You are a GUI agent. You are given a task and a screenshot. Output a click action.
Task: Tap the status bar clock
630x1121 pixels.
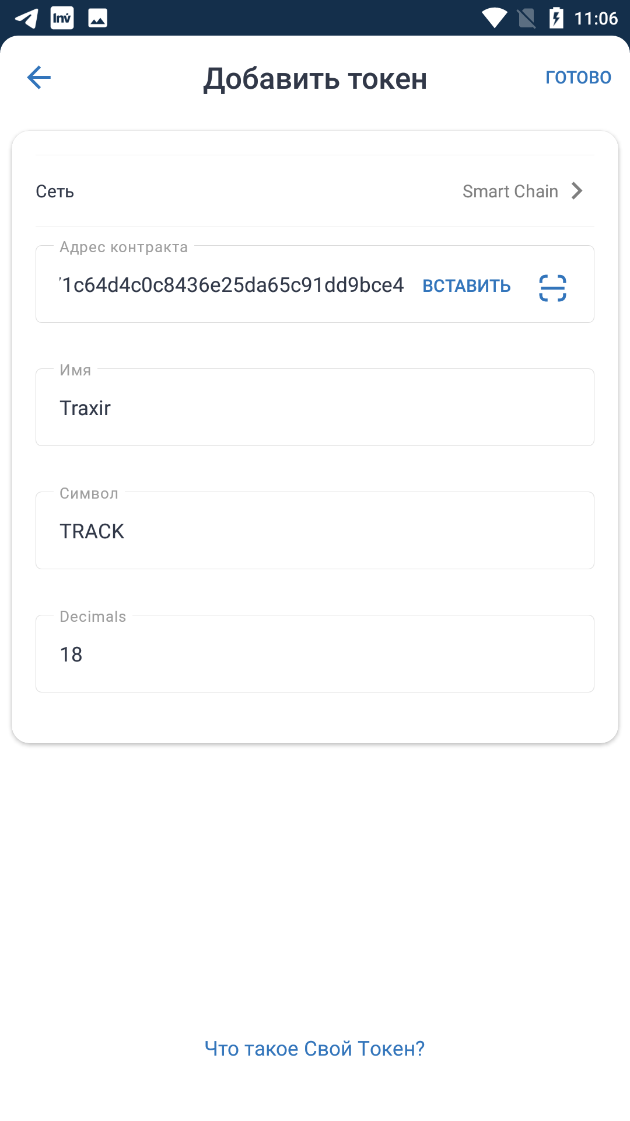(596, 19)
